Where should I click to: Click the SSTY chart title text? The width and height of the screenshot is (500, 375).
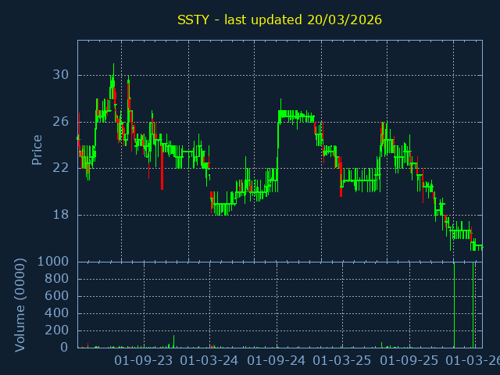click(279, 20)
